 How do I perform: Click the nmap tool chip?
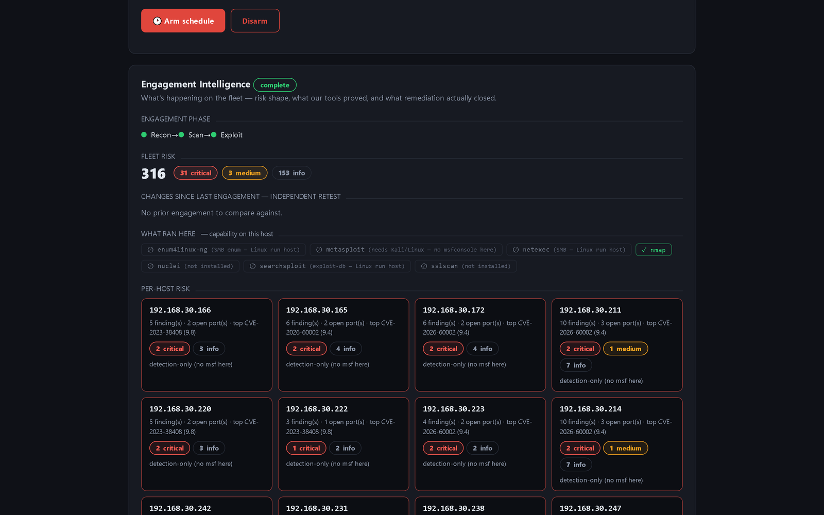(654, 250)
